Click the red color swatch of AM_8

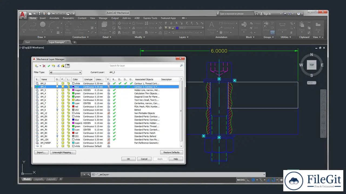point(73,107)
